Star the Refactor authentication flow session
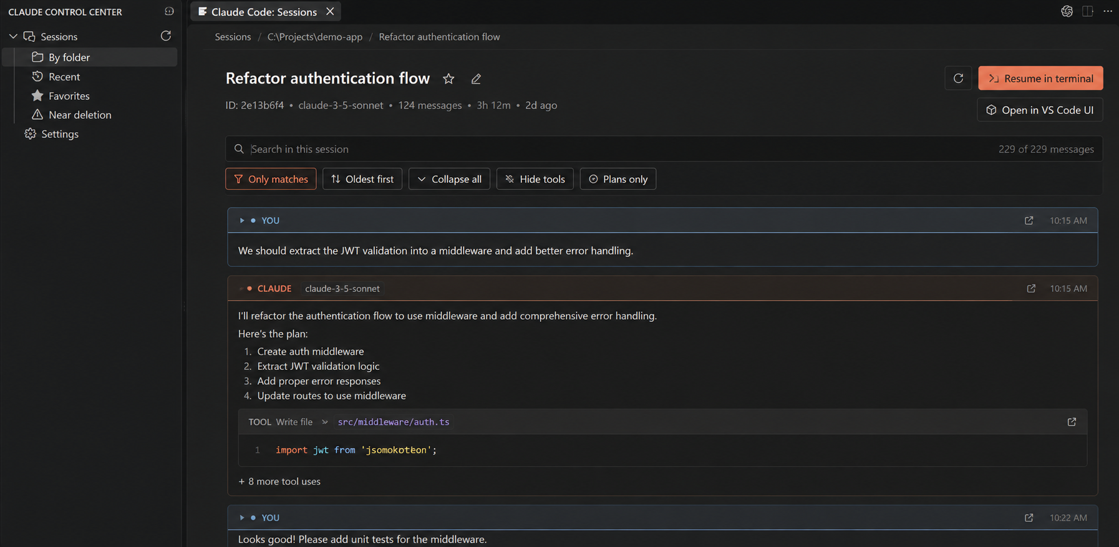Screen dimensions: 1119x547 [x=448, y=79]
